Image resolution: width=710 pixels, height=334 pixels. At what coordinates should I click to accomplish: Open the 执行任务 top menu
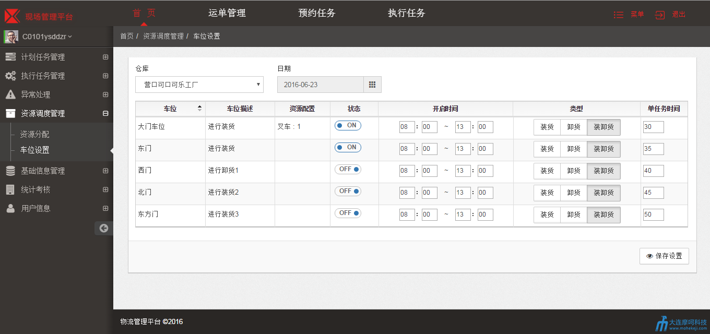coord(407,13)
